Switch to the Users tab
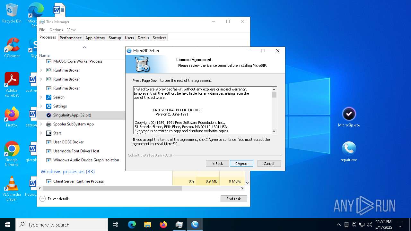Viewport: 411px width, 231px height. (129, 38)
